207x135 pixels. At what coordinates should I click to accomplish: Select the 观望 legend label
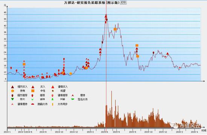coord(63,91)
